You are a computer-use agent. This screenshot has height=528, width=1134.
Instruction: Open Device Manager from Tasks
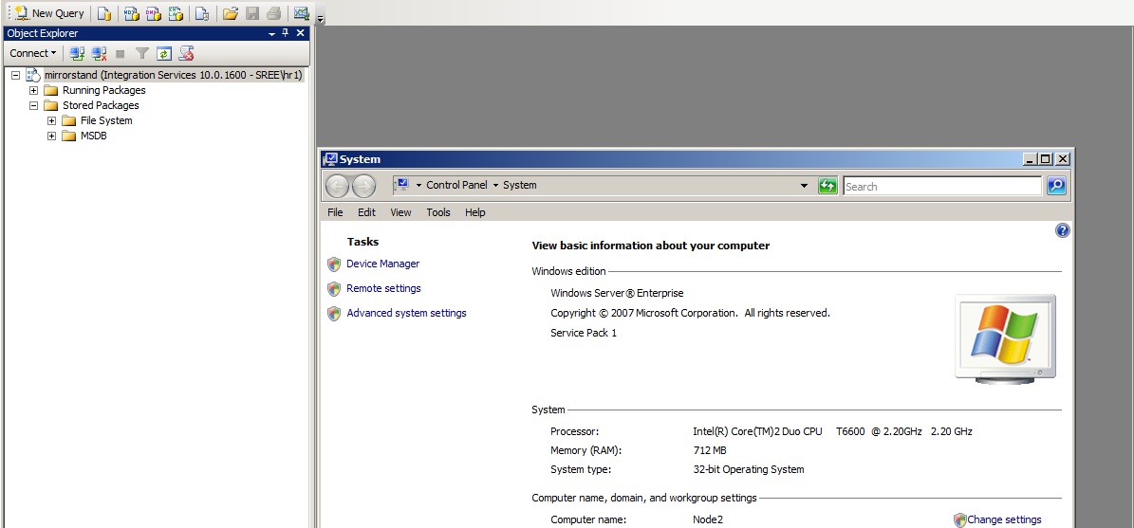[382, 264]
